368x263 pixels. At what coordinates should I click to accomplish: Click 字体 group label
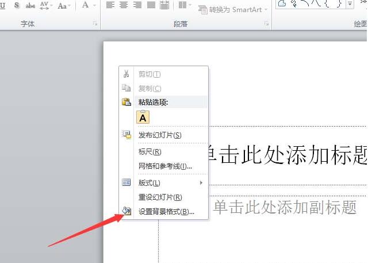pos(28,24)
